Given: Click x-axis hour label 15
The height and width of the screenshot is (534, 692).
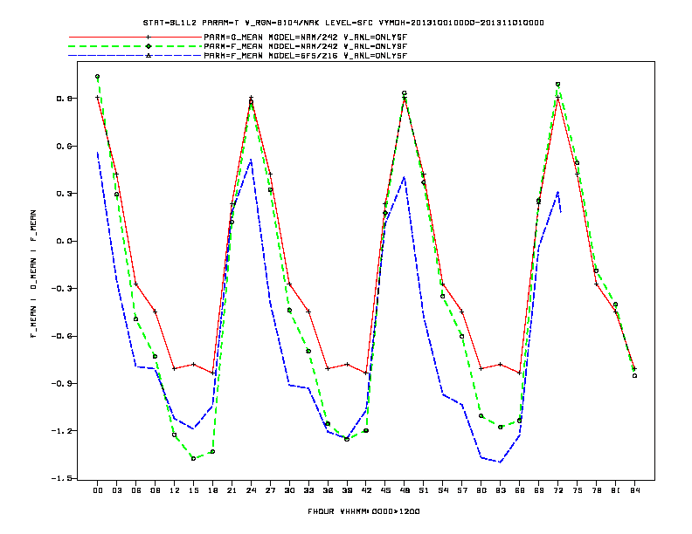Looking at the screenshot, I should click(x=193, y=490).
